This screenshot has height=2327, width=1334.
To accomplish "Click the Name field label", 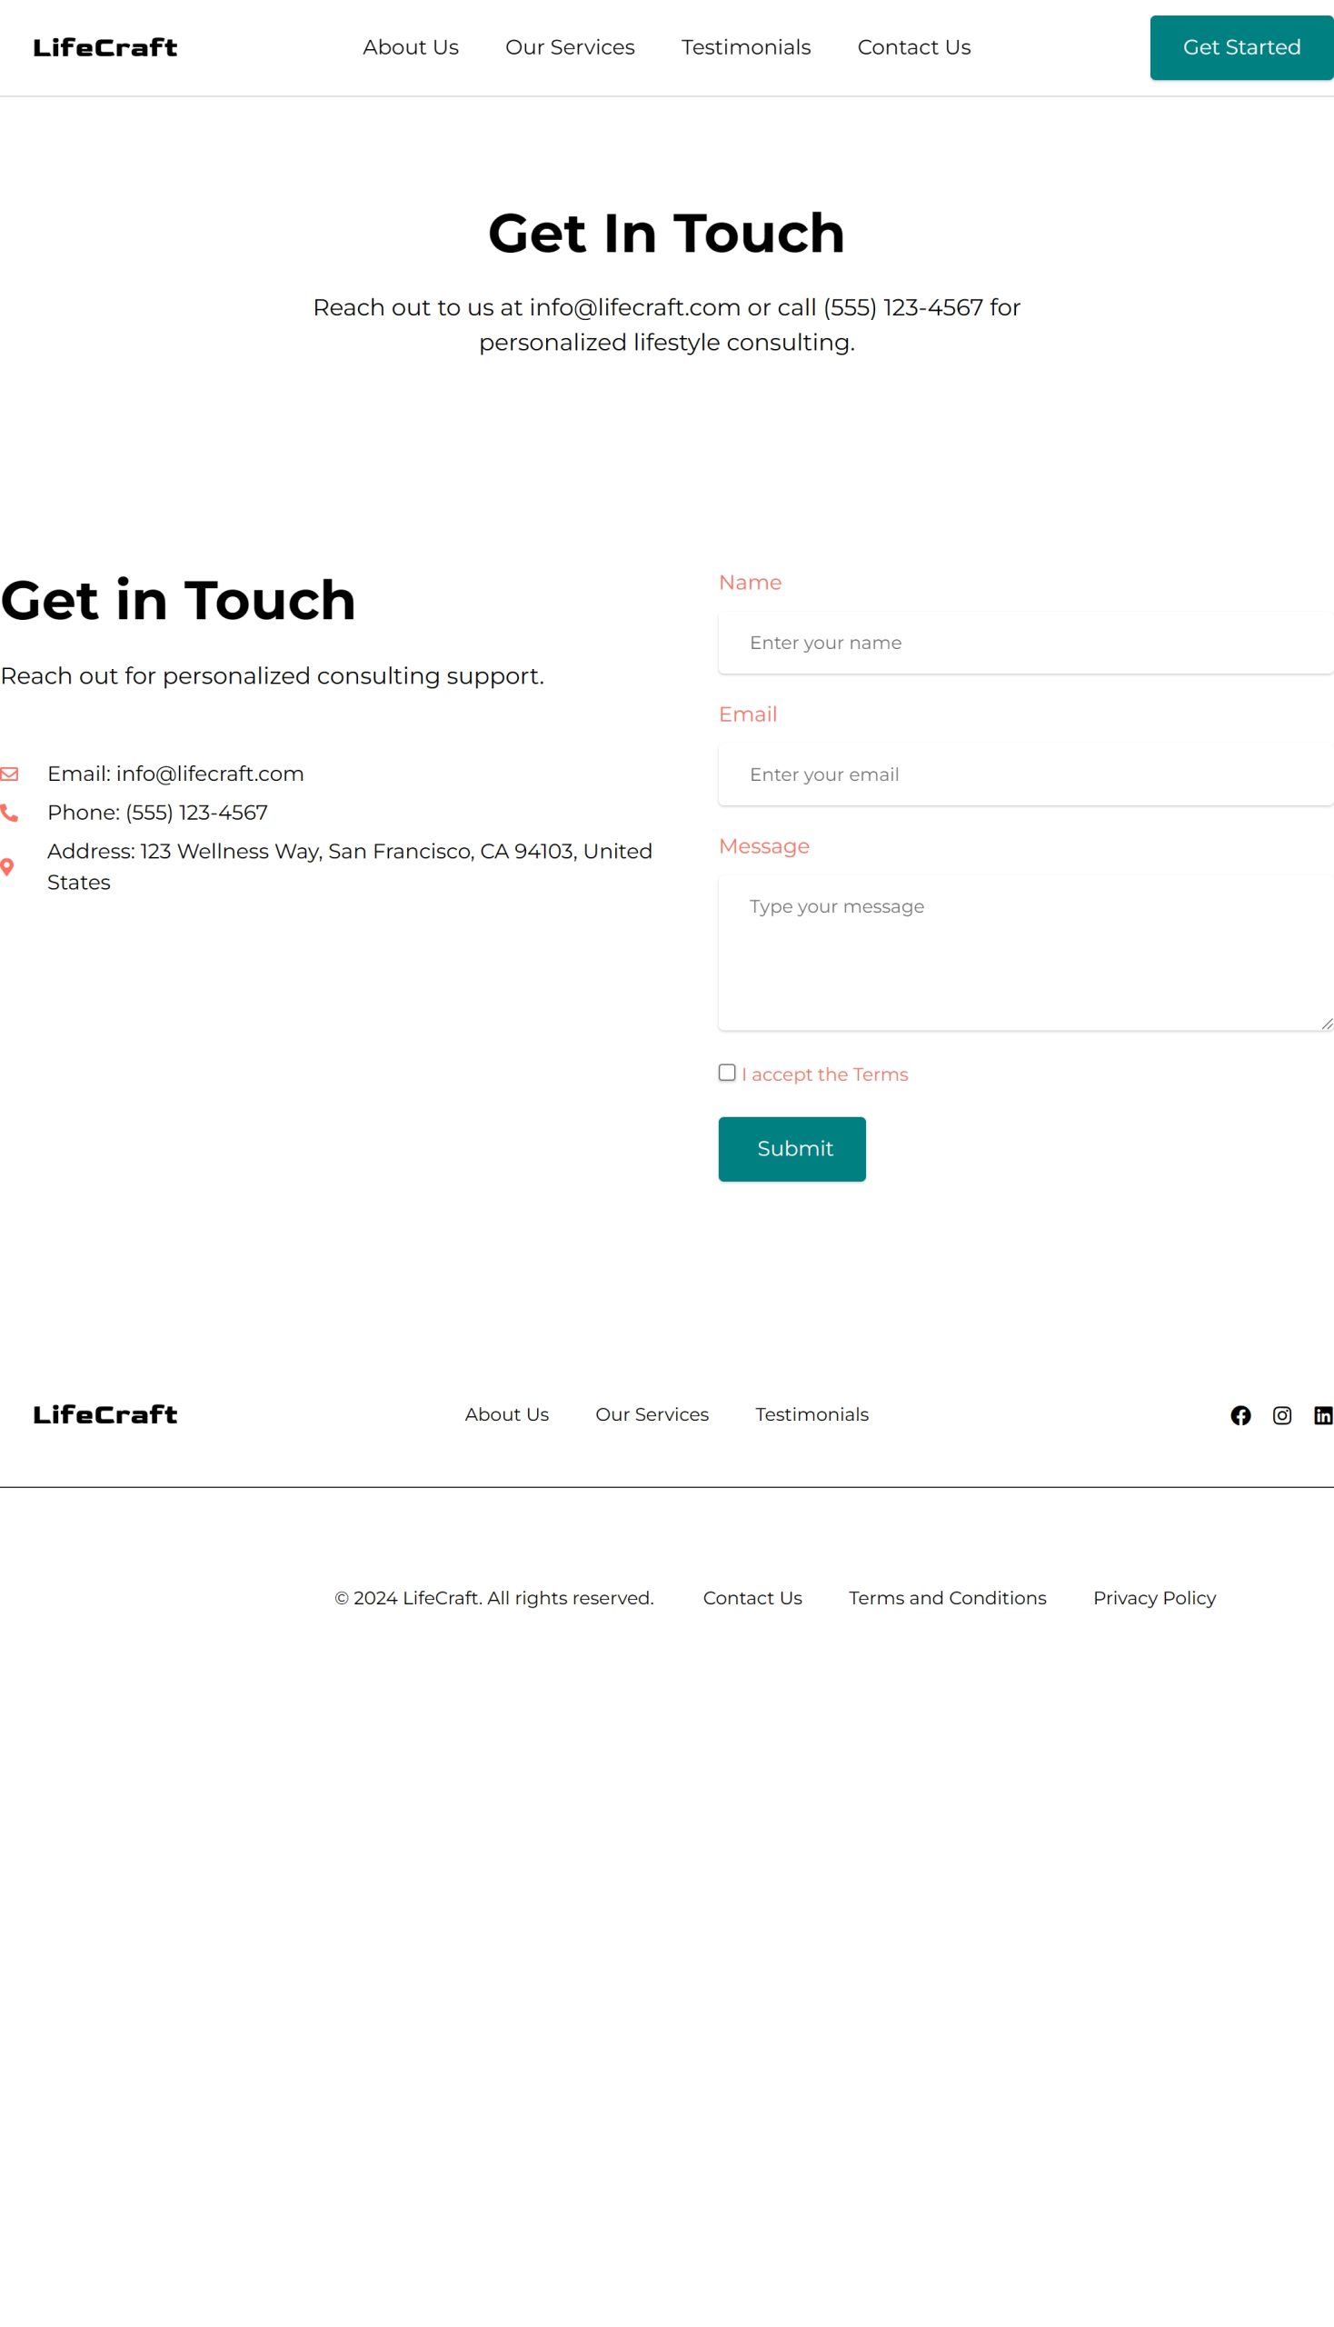I will point(750,582).
